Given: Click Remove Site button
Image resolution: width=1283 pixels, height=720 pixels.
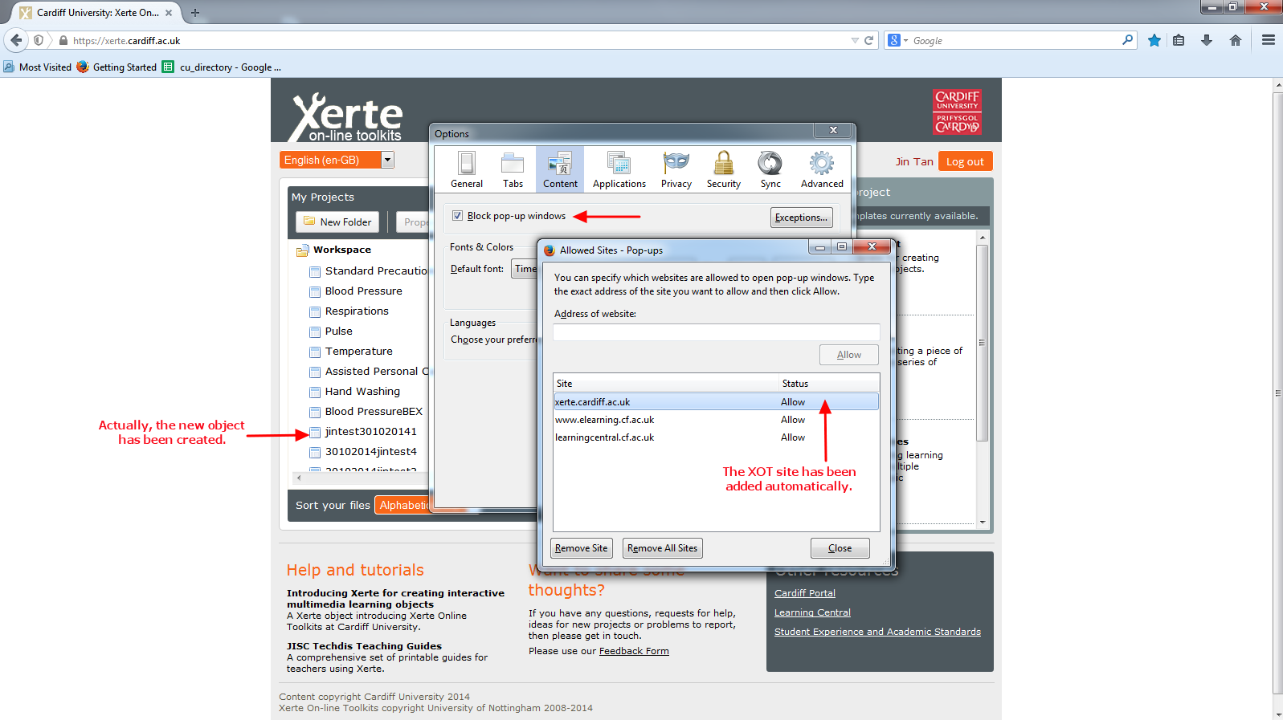Looking at the screenshot, I should coord(581,548).
